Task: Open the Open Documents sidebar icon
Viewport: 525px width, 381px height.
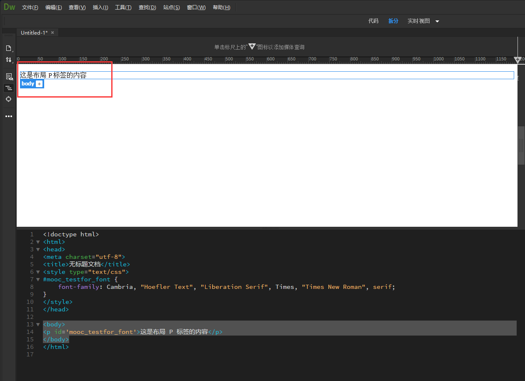Action: 9,48
